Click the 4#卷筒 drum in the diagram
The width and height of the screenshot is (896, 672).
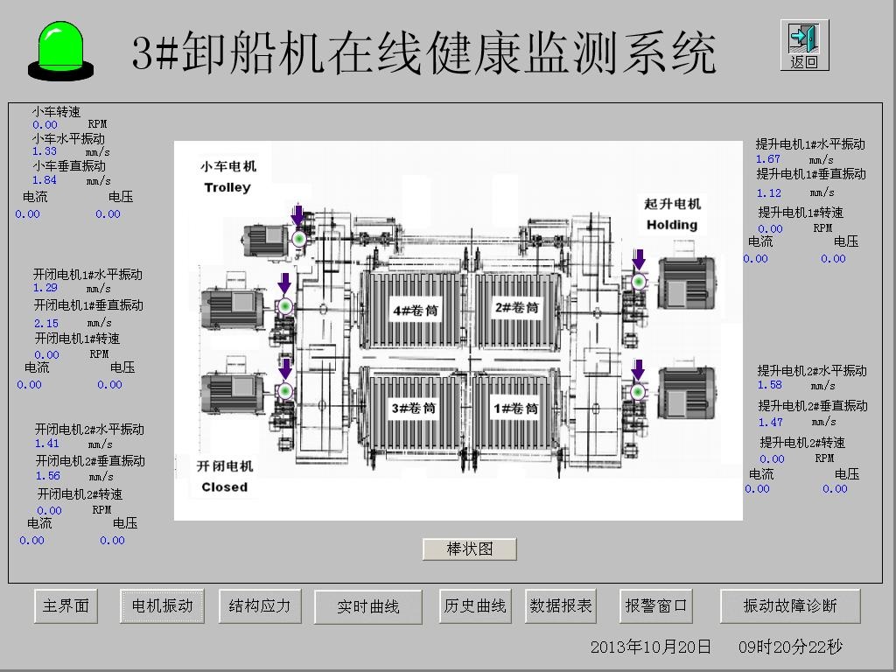tap(416, 311)
